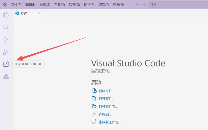Open the 帮助(H) menu
Screen dimensions: 208x130
[x=118, y=5]
